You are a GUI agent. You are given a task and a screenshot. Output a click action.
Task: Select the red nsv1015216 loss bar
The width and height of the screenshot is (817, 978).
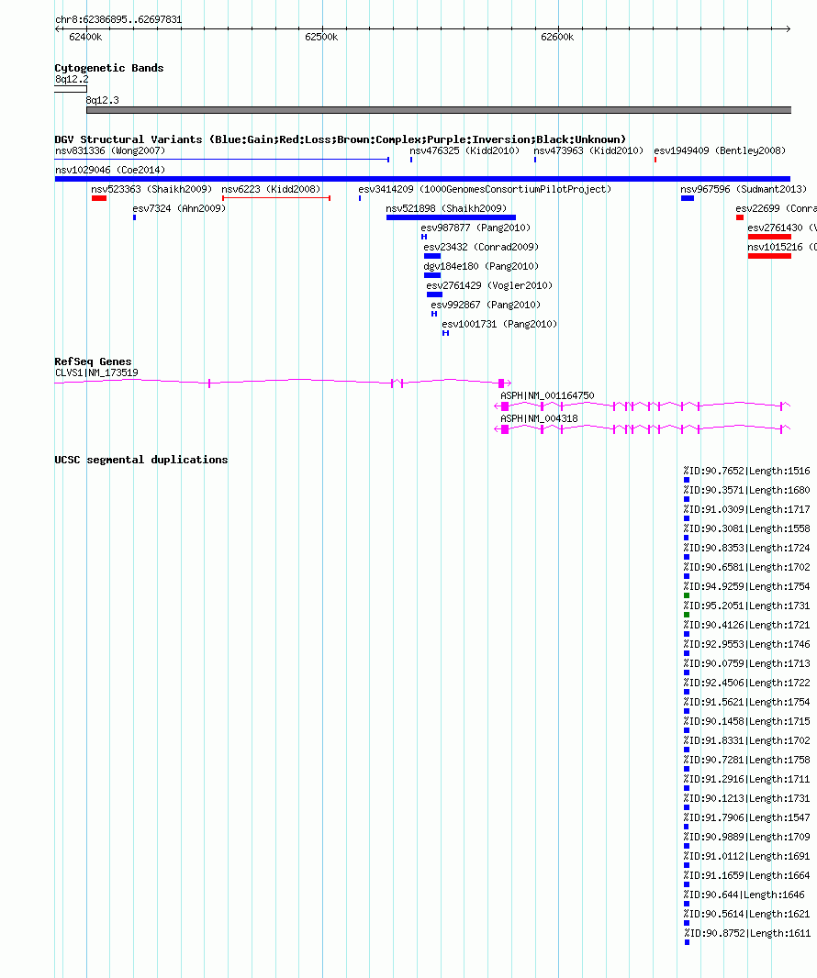coord(769,256)
